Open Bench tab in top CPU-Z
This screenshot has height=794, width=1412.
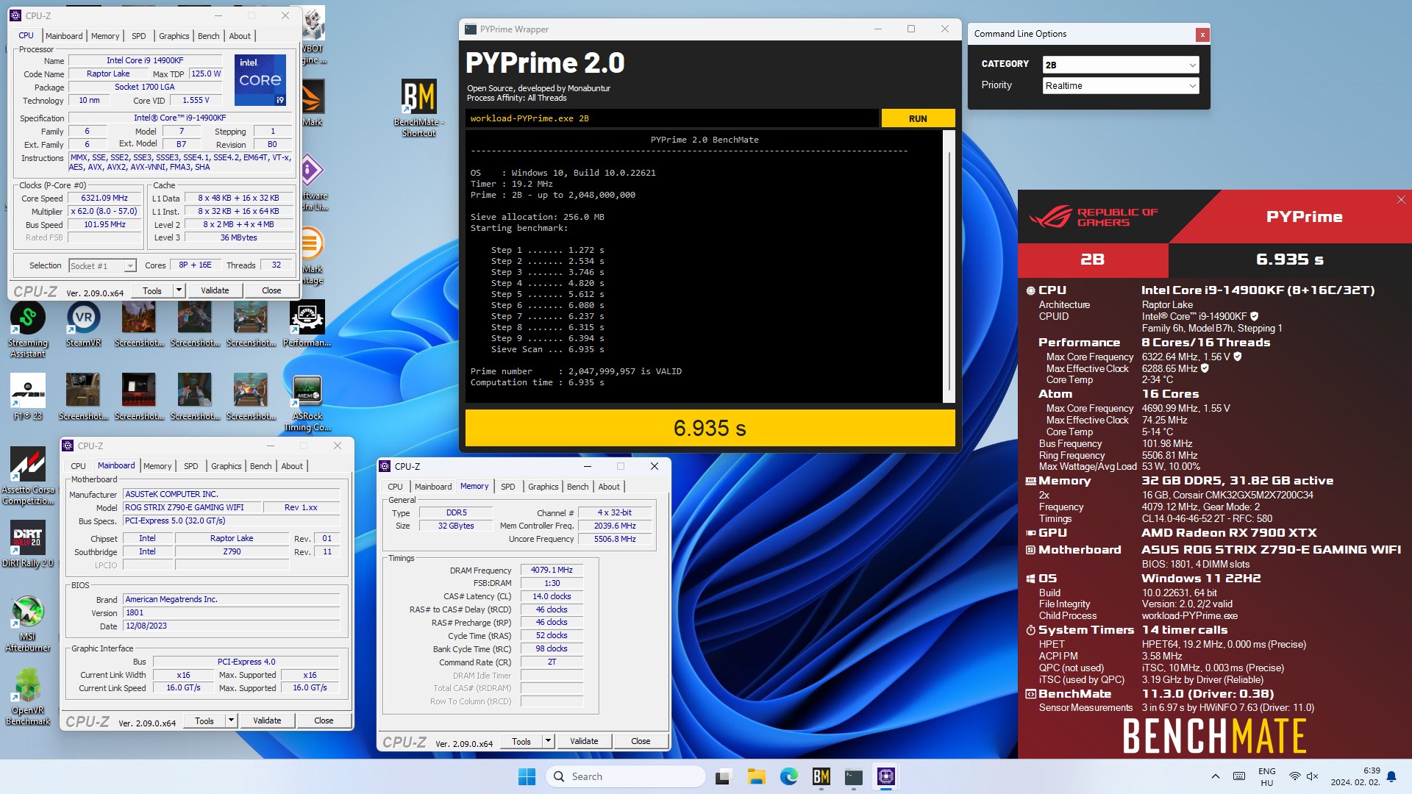208,36
